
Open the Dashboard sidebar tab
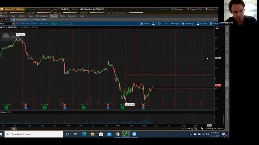(x=227, y=94)
